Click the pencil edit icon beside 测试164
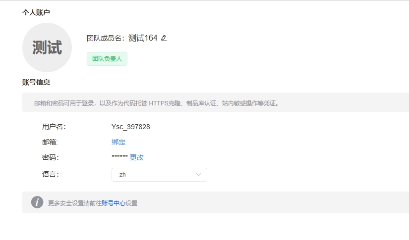Image resolution: width=409 pixels, height=240 pixels. click(164, 38)
